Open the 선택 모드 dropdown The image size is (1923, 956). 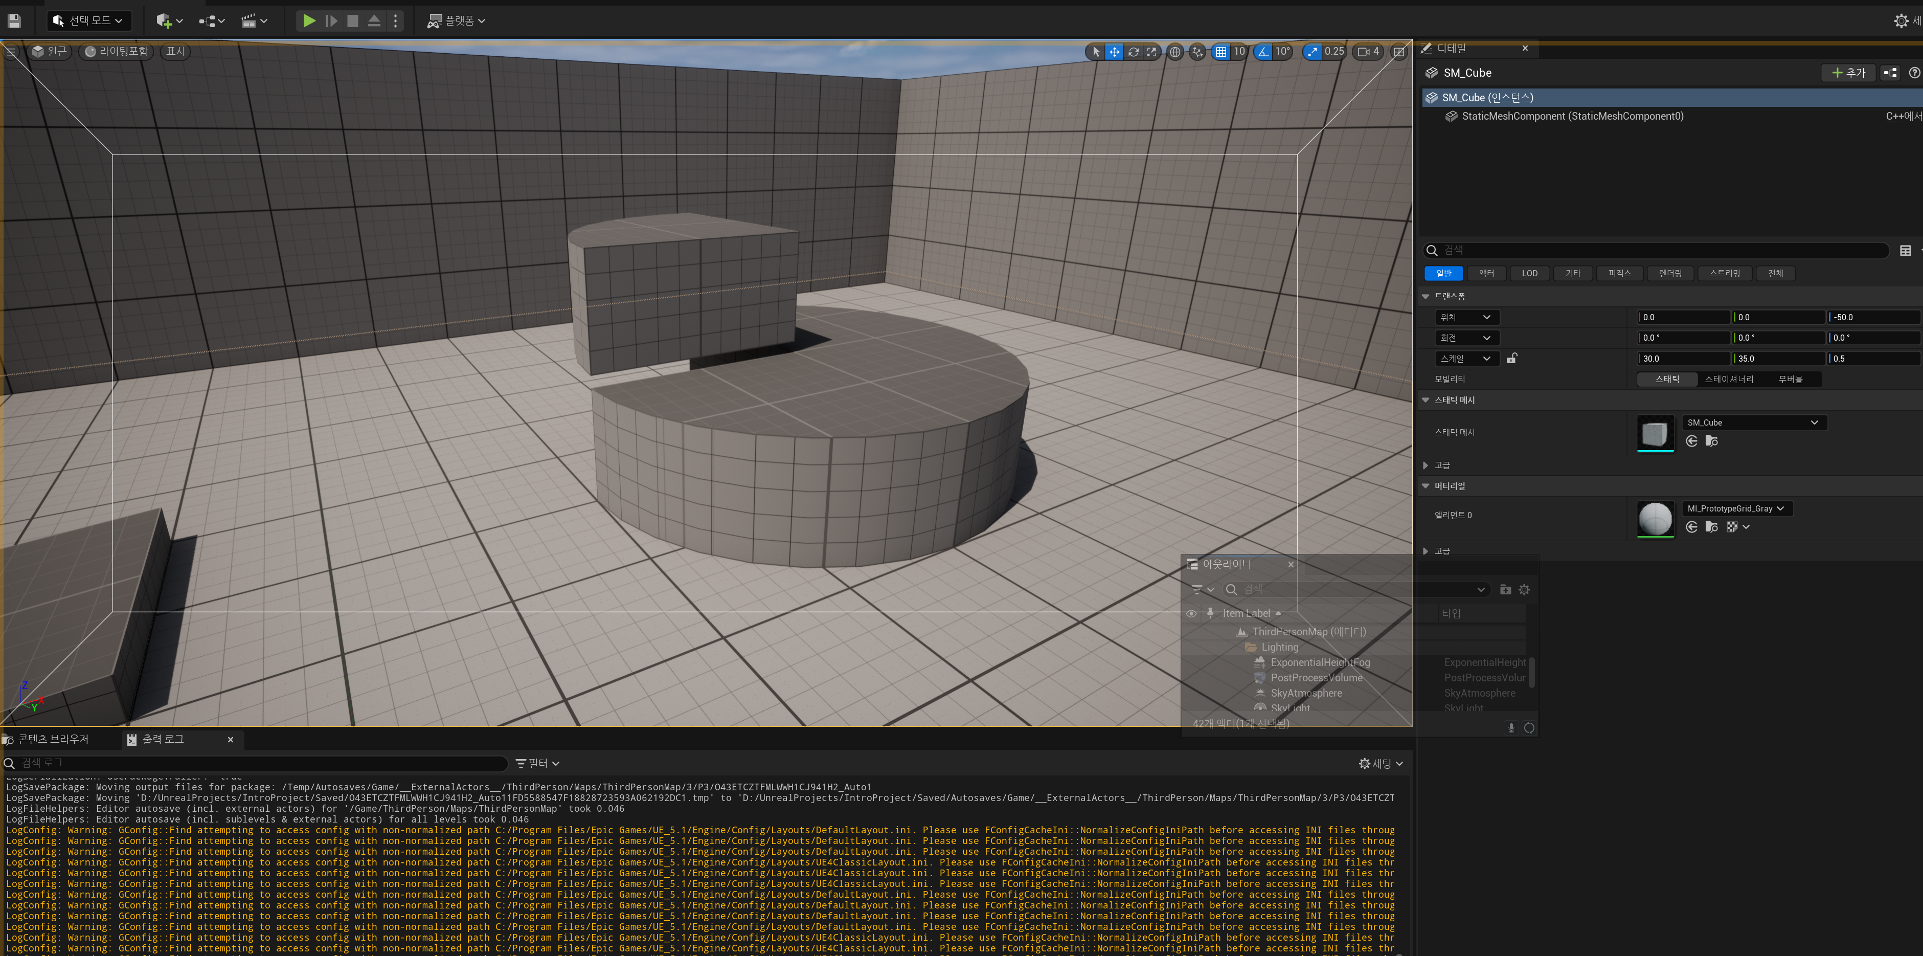pyautogui.click(x=89, y=21)
